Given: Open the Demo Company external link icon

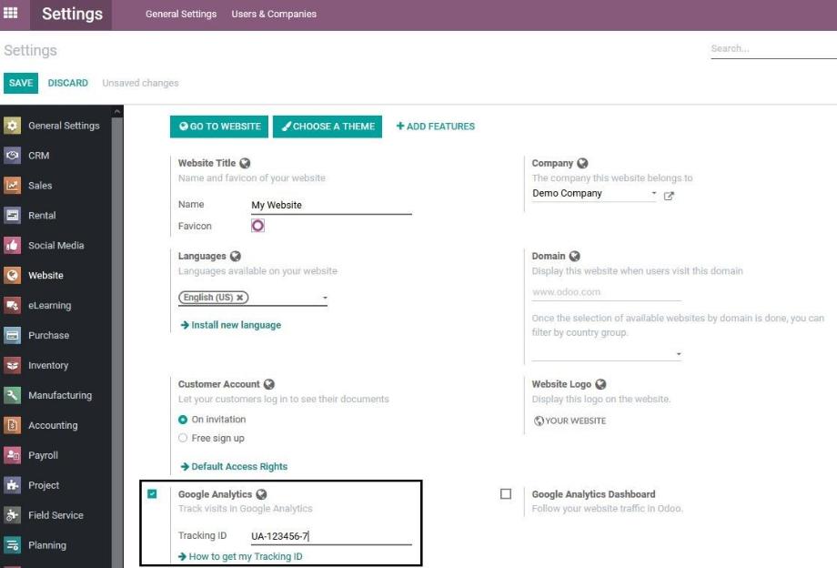Looking at the screenshot, I should pyautogui.click(x=669, y=193).
